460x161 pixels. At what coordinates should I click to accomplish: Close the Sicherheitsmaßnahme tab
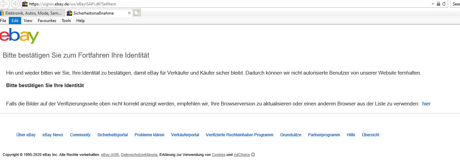point(129,13)
